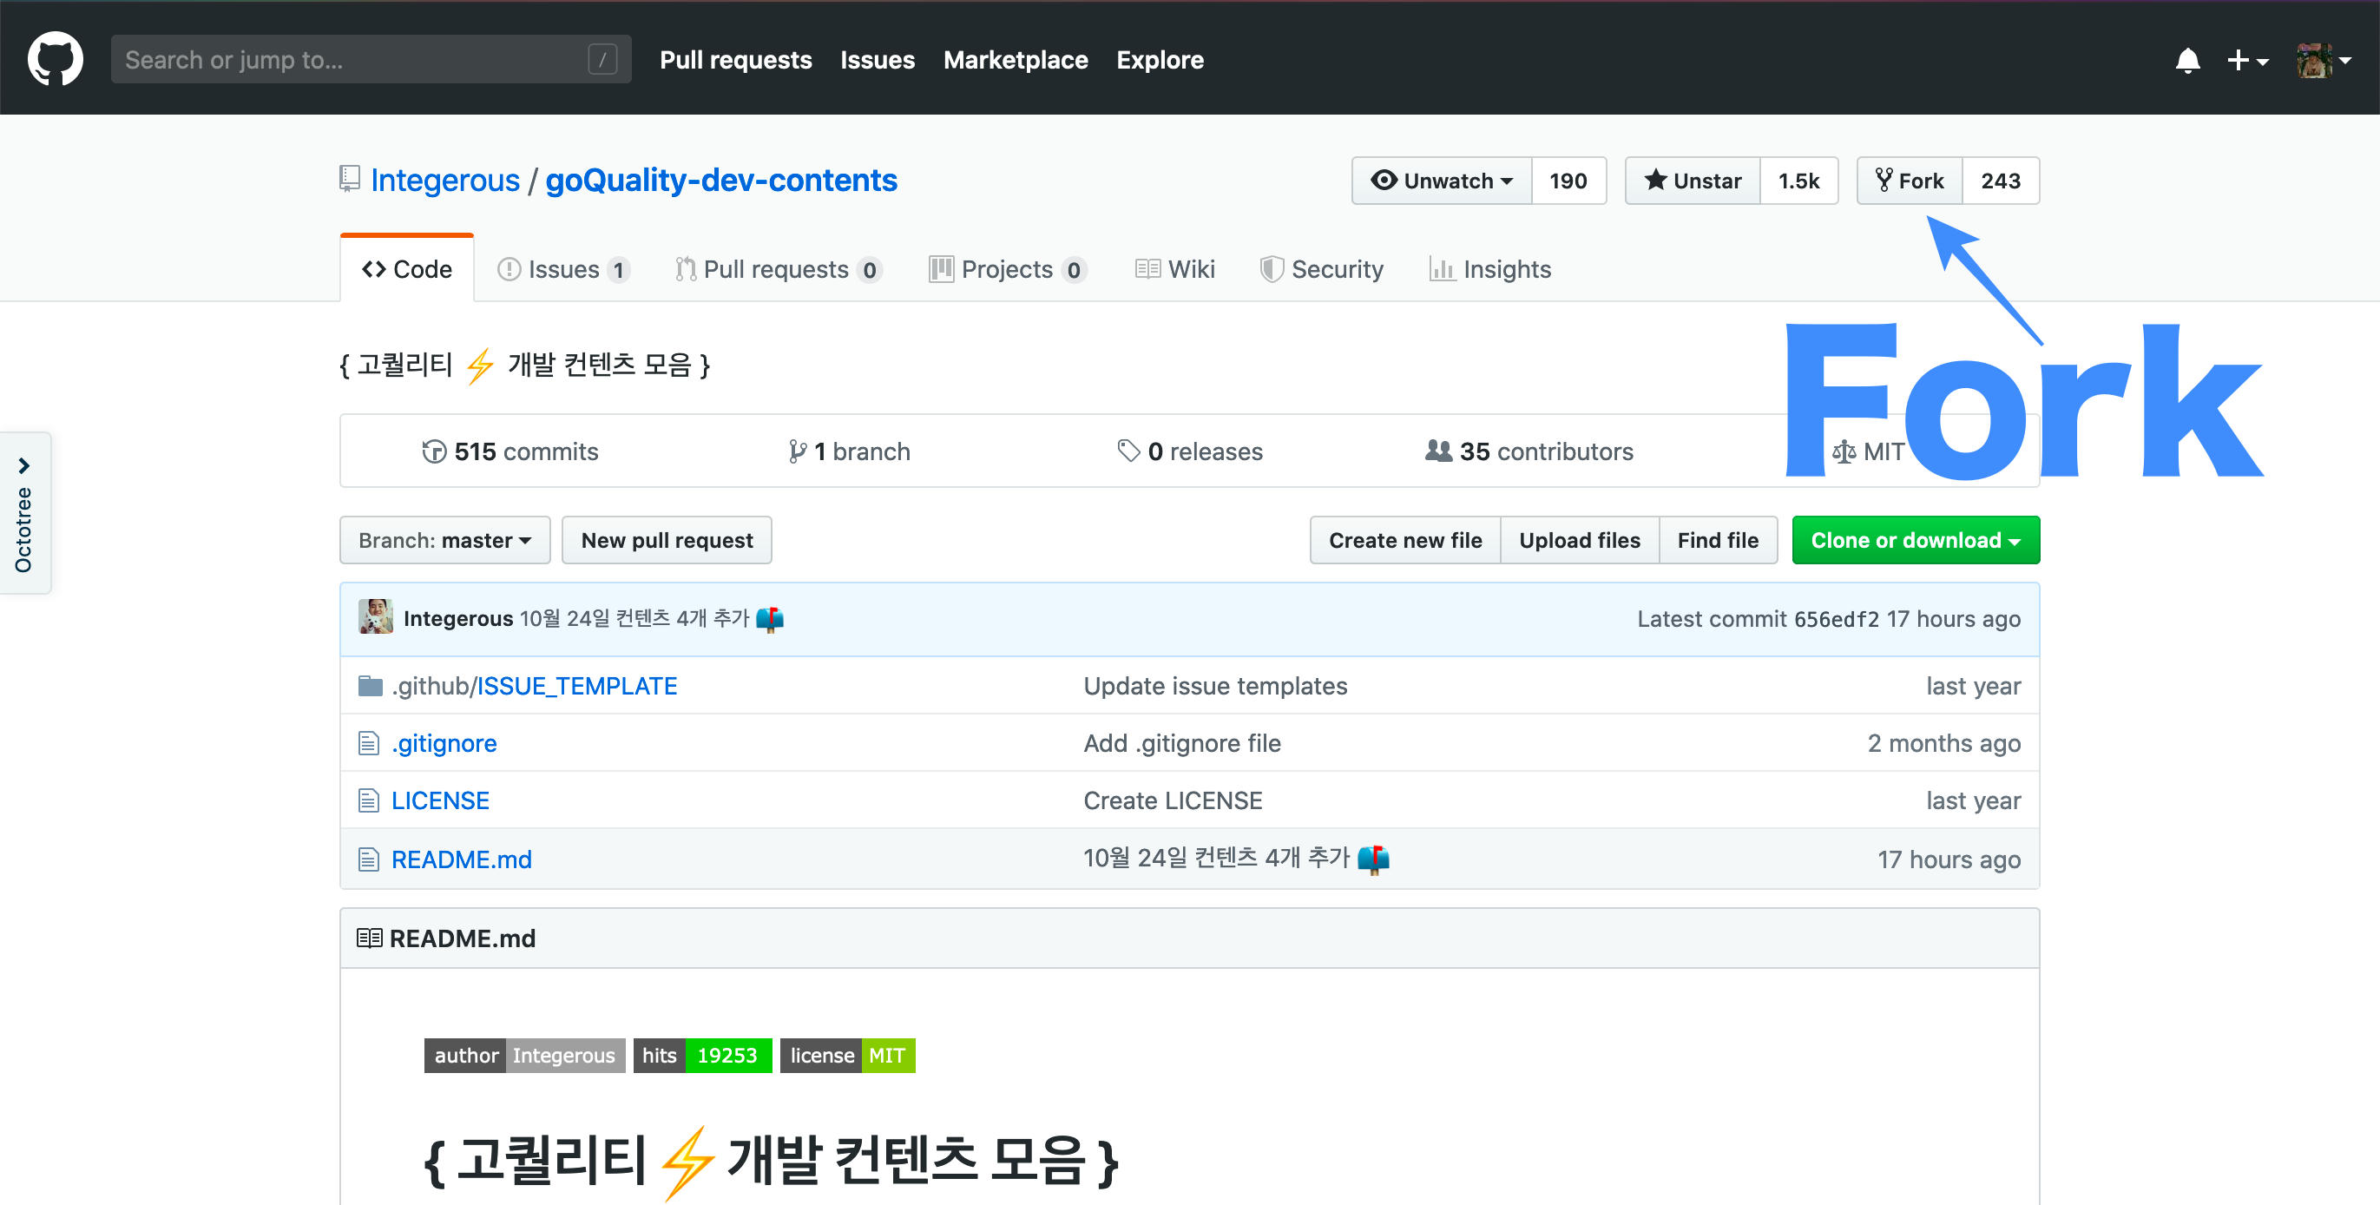Click the Fork button
Screen dimensions: 2380x1205
coord(1909,181)
